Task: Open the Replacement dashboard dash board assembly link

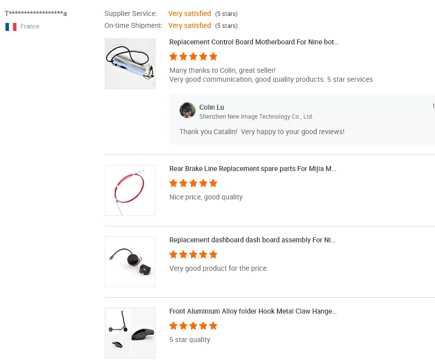Action: point(252,240)
